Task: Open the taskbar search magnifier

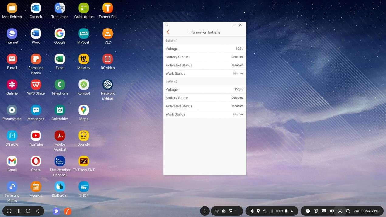Action: point(348,211)
